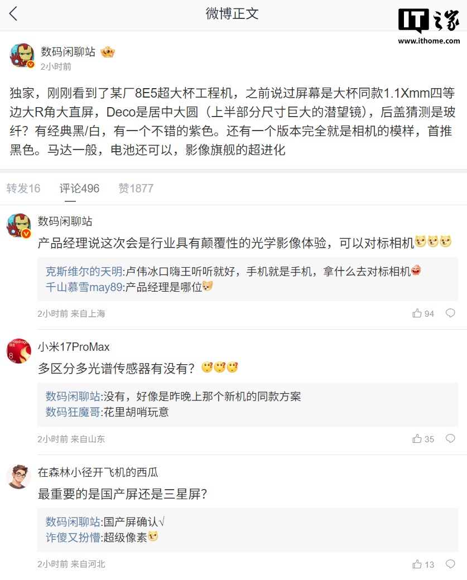Select the 评论496 tab
Screen dimensions: 467x580
pos(79,188)
